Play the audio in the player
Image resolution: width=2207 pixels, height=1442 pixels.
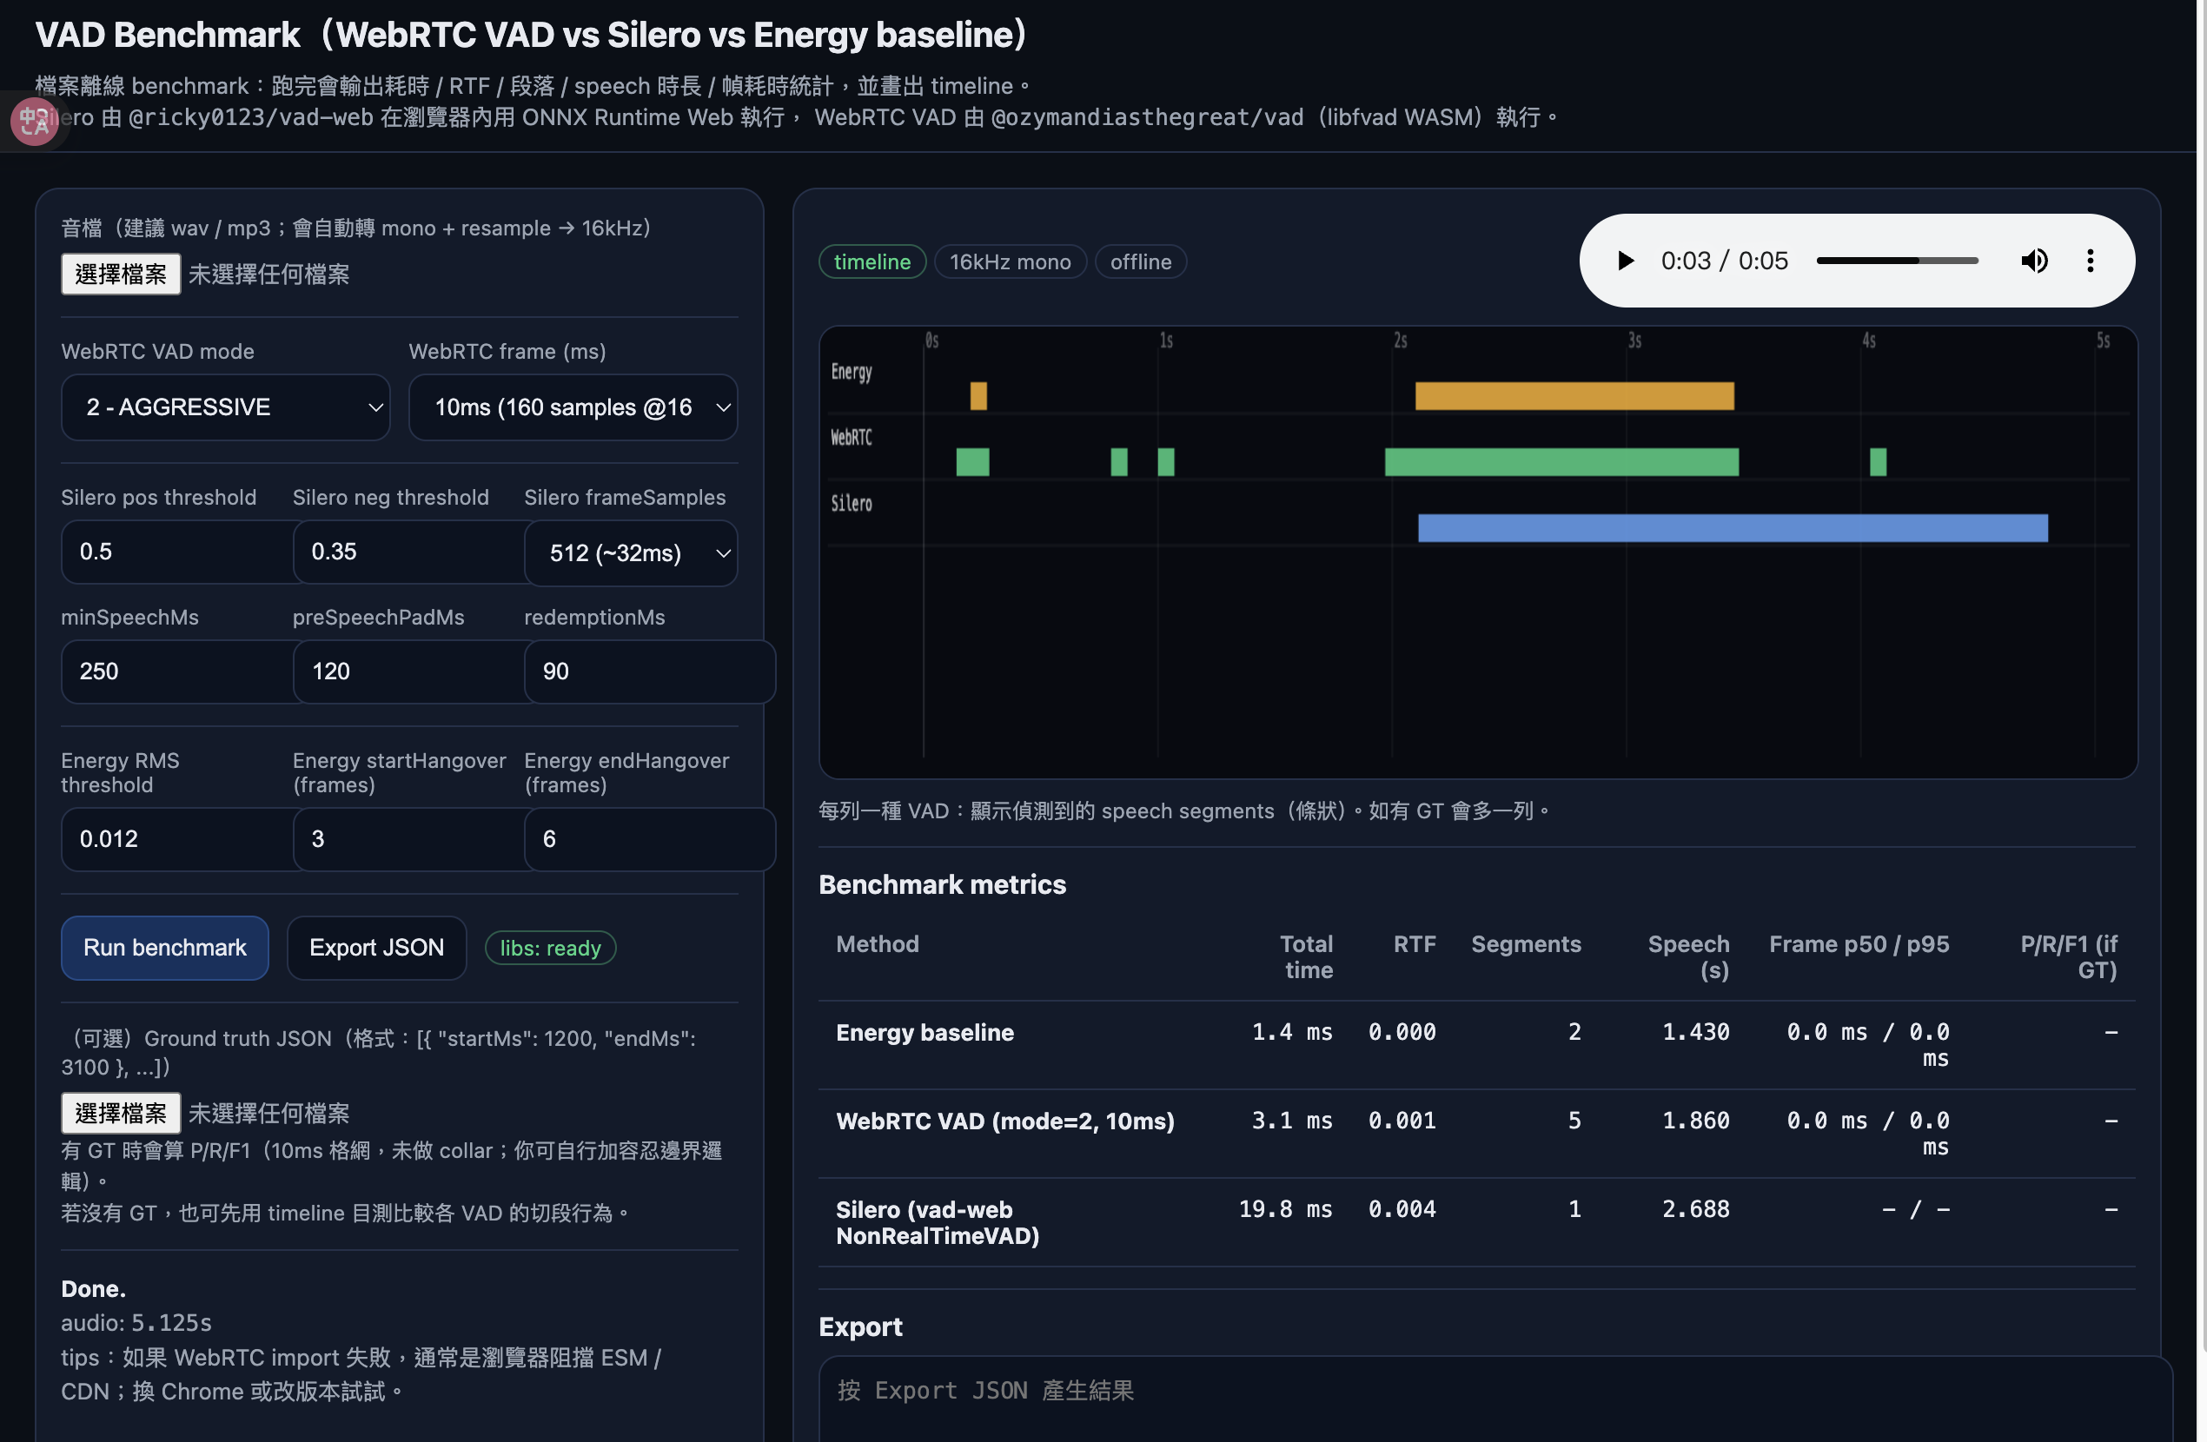pos(1625,261)
